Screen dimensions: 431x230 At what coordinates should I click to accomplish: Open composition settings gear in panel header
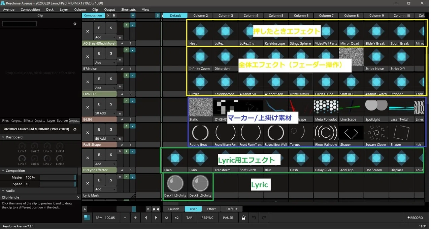click(75, 129)
